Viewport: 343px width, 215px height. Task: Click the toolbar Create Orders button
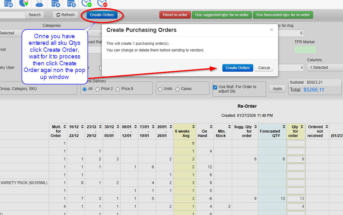pos(102,15)
